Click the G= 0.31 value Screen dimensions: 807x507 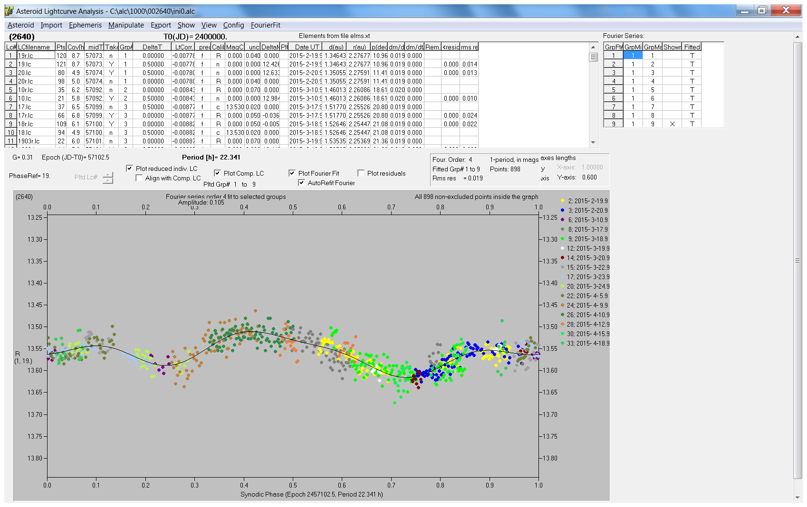22,157
